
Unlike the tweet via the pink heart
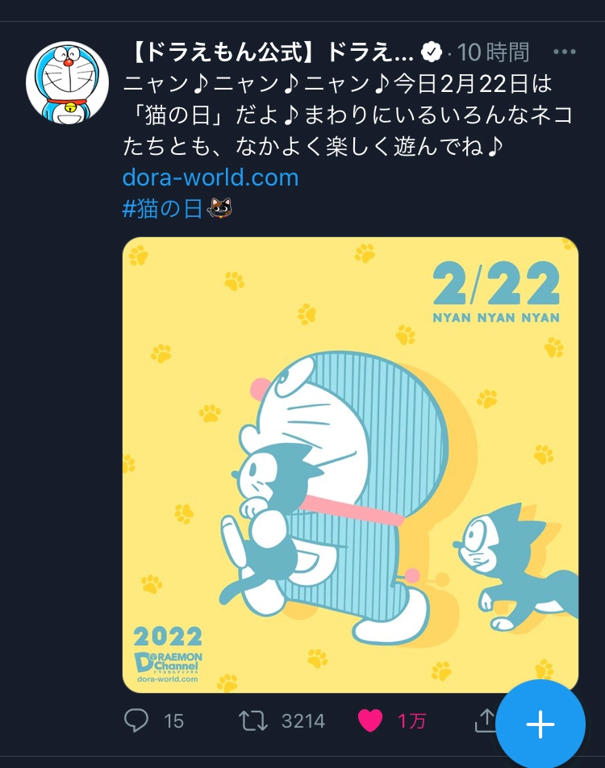pos(370,721)
